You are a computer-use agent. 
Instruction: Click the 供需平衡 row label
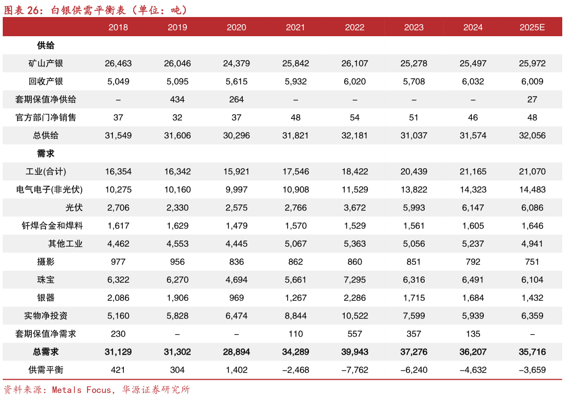point(46,370)
